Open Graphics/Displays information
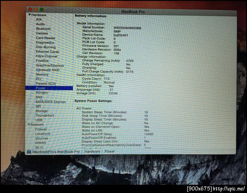This screenshot has width=247, height=193. 50,65
